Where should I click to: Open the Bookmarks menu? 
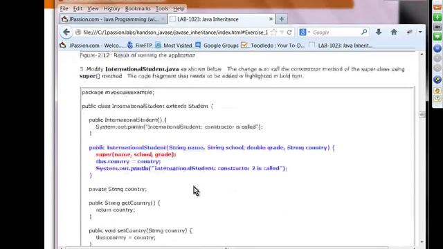(x=138, y=8)
